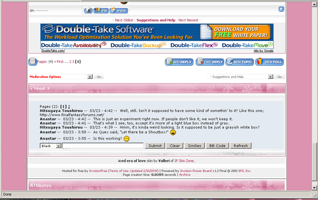Click the Fast Reply button

210,62
